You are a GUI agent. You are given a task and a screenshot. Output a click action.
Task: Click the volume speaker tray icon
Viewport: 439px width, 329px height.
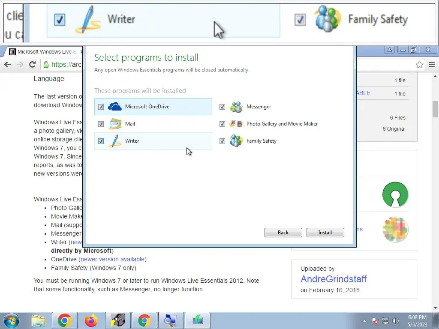coord(396,321)
